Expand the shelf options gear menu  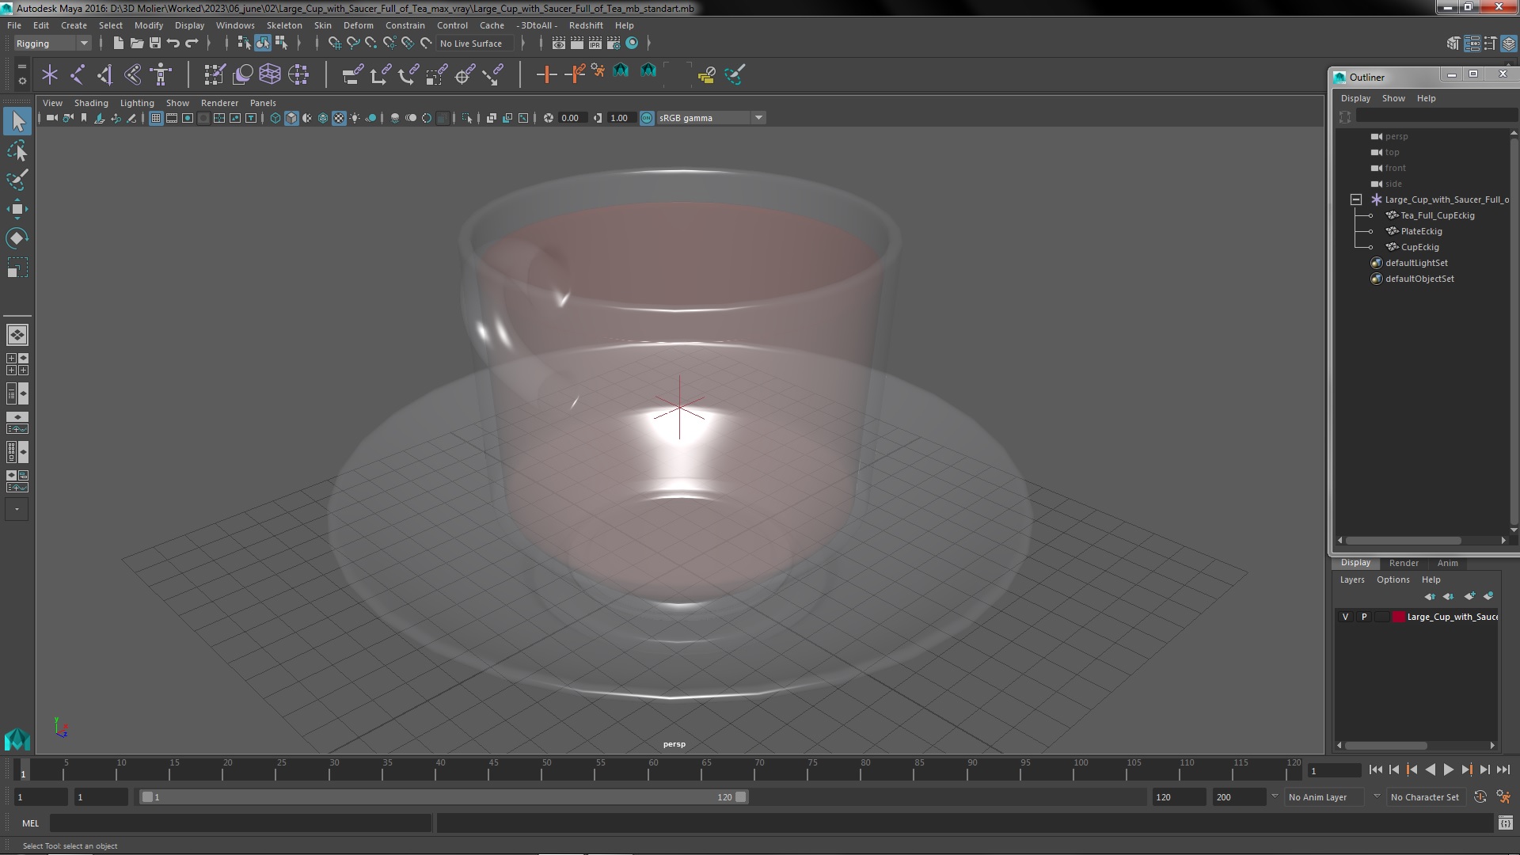click(22, 81)
